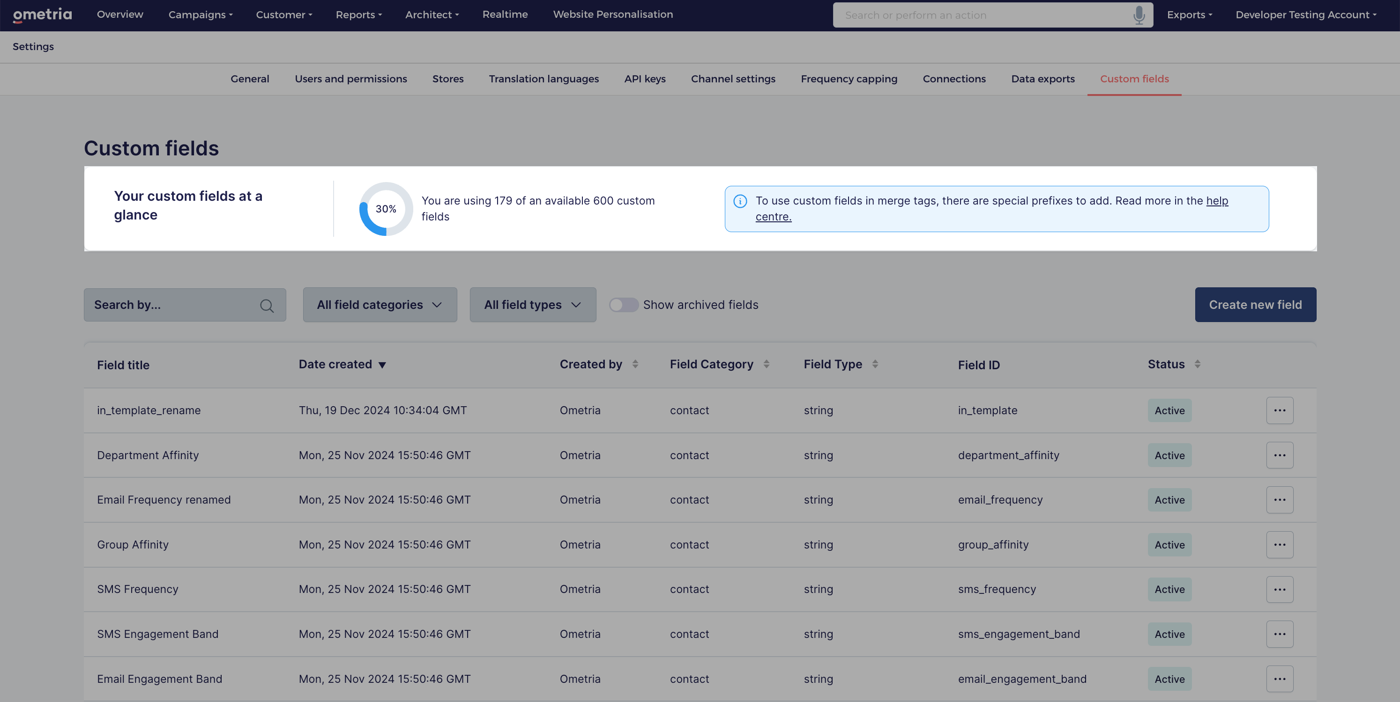This screenshot has width=1400, height=702.
Task: Expand the Reports menu
Action: click(359, 15)
